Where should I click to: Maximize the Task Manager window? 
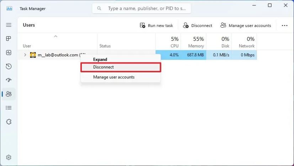(x=269, y=5)
